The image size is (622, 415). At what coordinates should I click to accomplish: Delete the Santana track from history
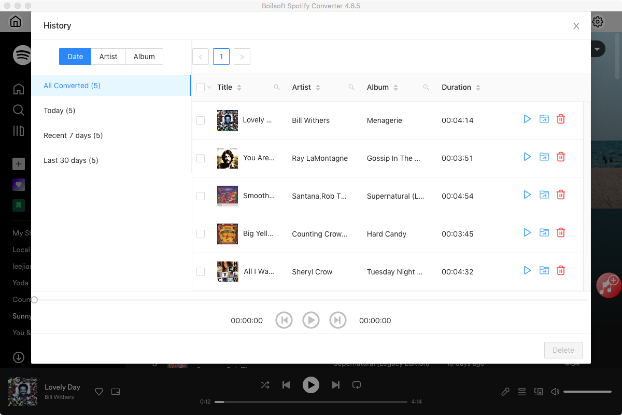pos(560,195)
